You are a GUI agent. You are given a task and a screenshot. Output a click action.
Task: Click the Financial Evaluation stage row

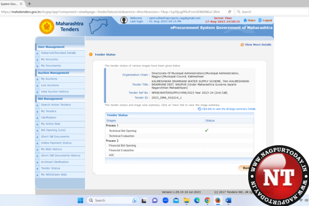pos(179,150)
